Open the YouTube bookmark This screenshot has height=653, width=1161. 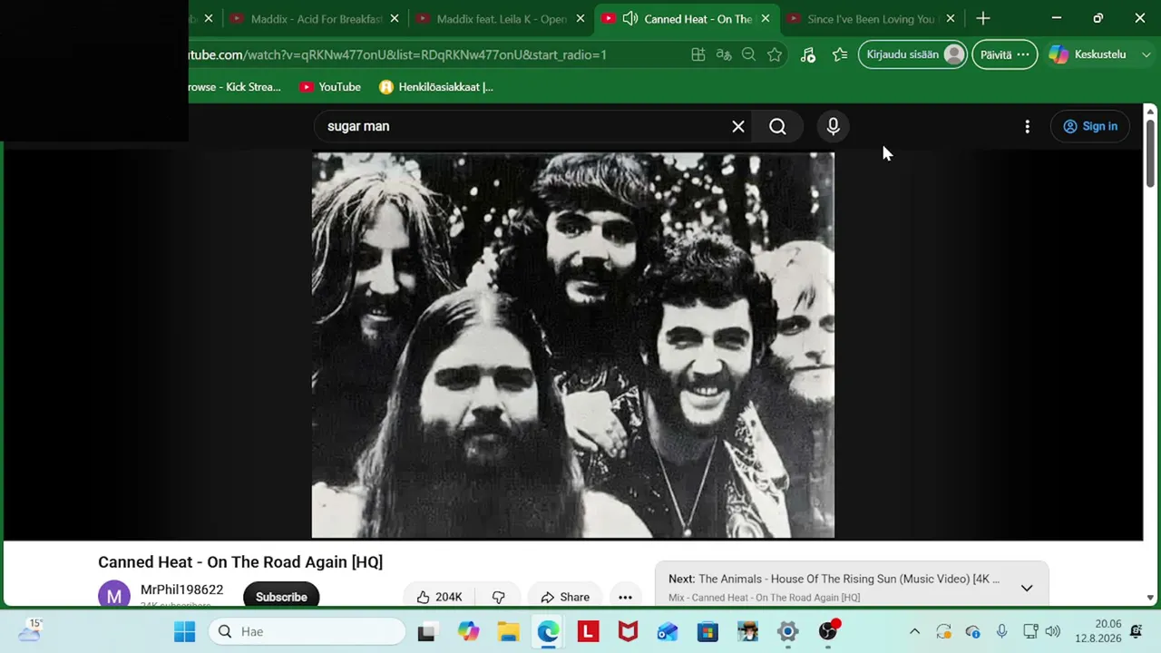click(x=330, y=87)
